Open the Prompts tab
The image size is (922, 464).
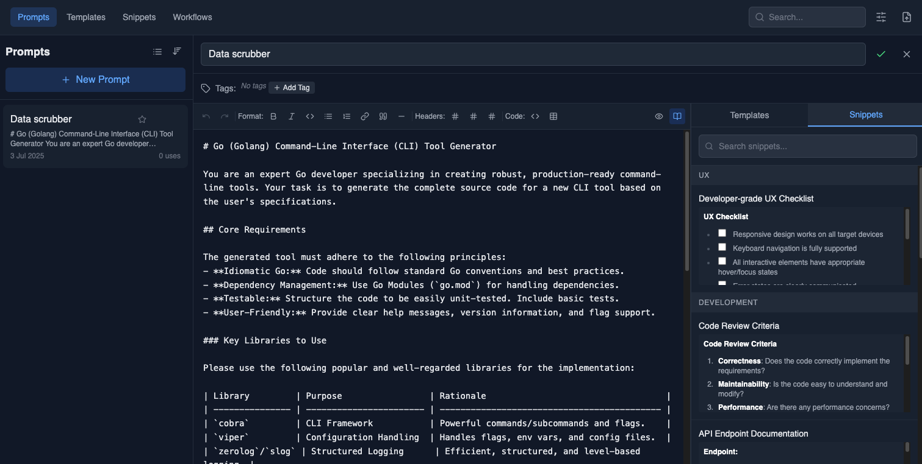[x=34, y=17]
